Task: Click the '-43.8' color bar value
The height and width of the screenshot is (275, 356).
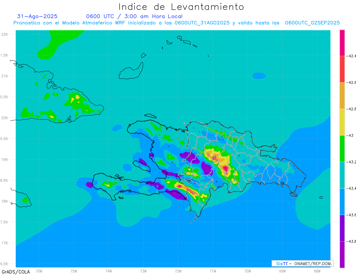Action: coord(351,241)
